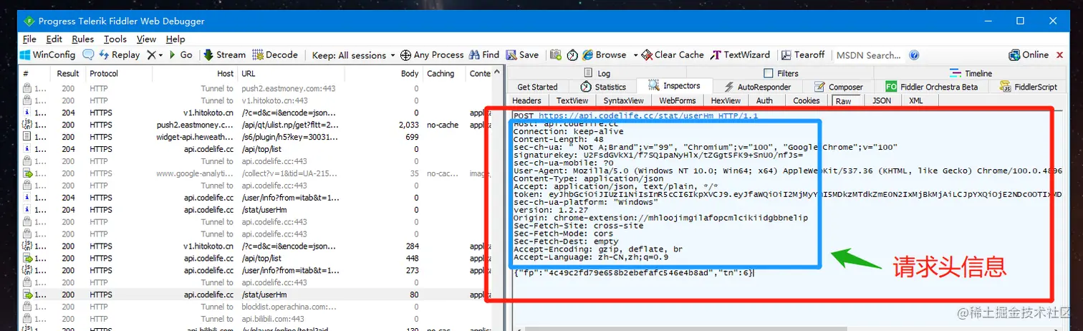1083x331 pixels.
Task: Open the Remove sessions dropdown arrow
Action: [x=160, y=55]
